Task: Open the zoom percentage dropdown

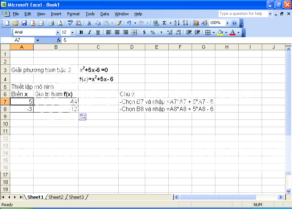Action: coord(228,23)
